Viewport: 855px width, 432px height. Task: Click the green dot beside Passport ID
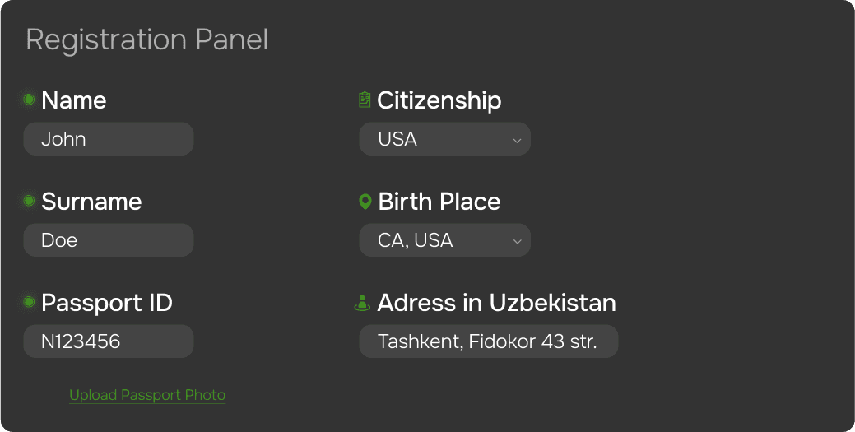pyautogui.click(x=29, y=302)
